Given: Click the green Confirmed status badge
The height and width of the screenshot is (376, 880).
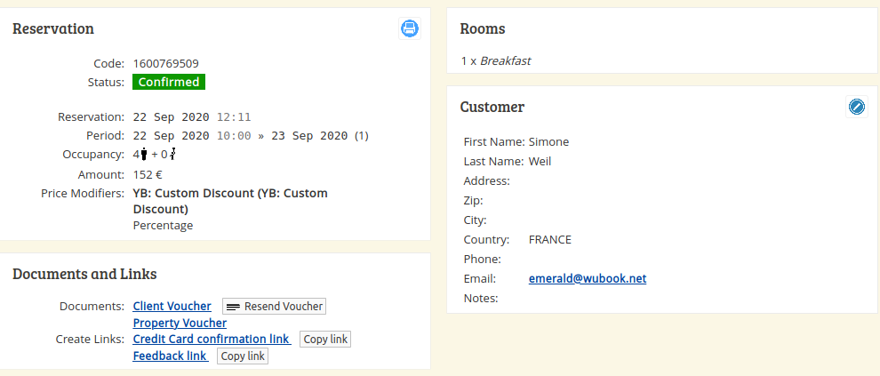Looking at the screenshot, I should pos(169,82).
